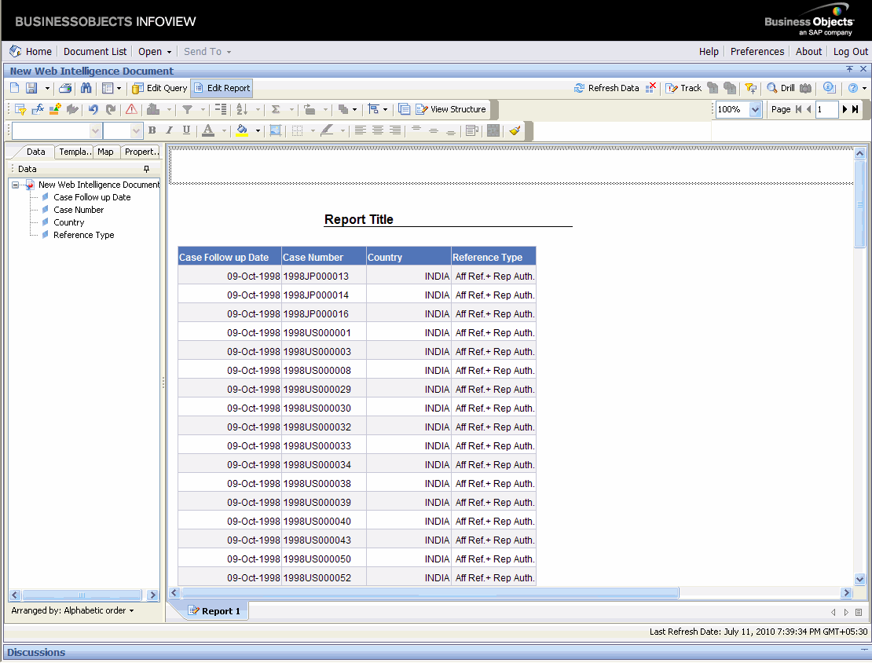Click the wrap text icon
Image resolution: width=872 pixels, height=663 pixels.
tap(472, 130)
